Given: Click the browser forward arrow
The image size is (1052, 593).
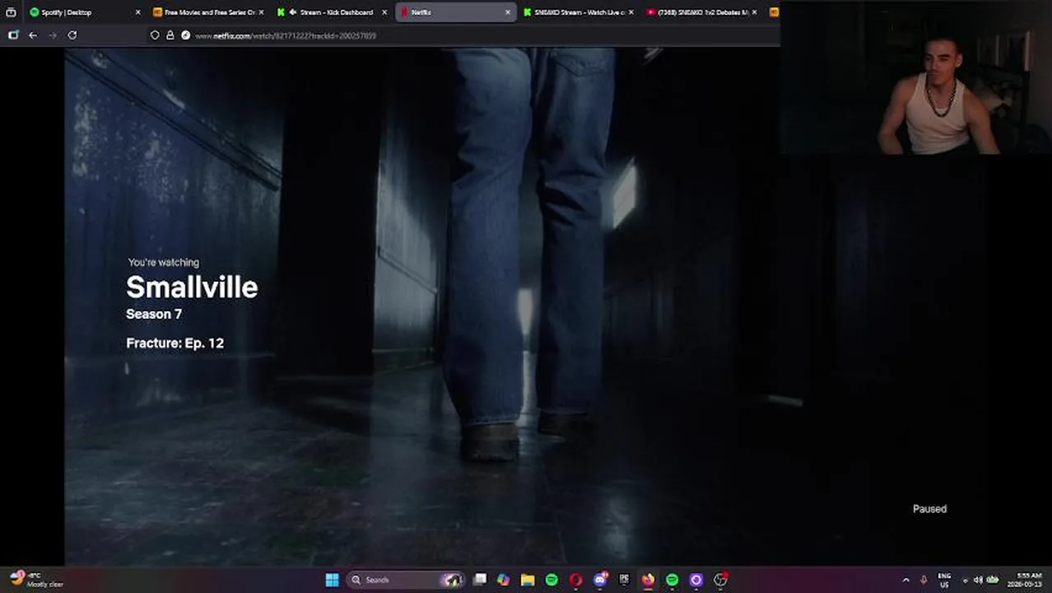Looking at the screenshot, I should [x=53, y=35].
